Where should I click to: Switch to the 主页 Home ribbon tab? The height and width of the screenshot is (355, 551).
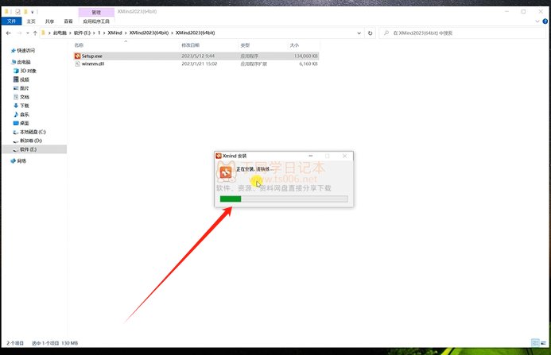coord(31,21)
